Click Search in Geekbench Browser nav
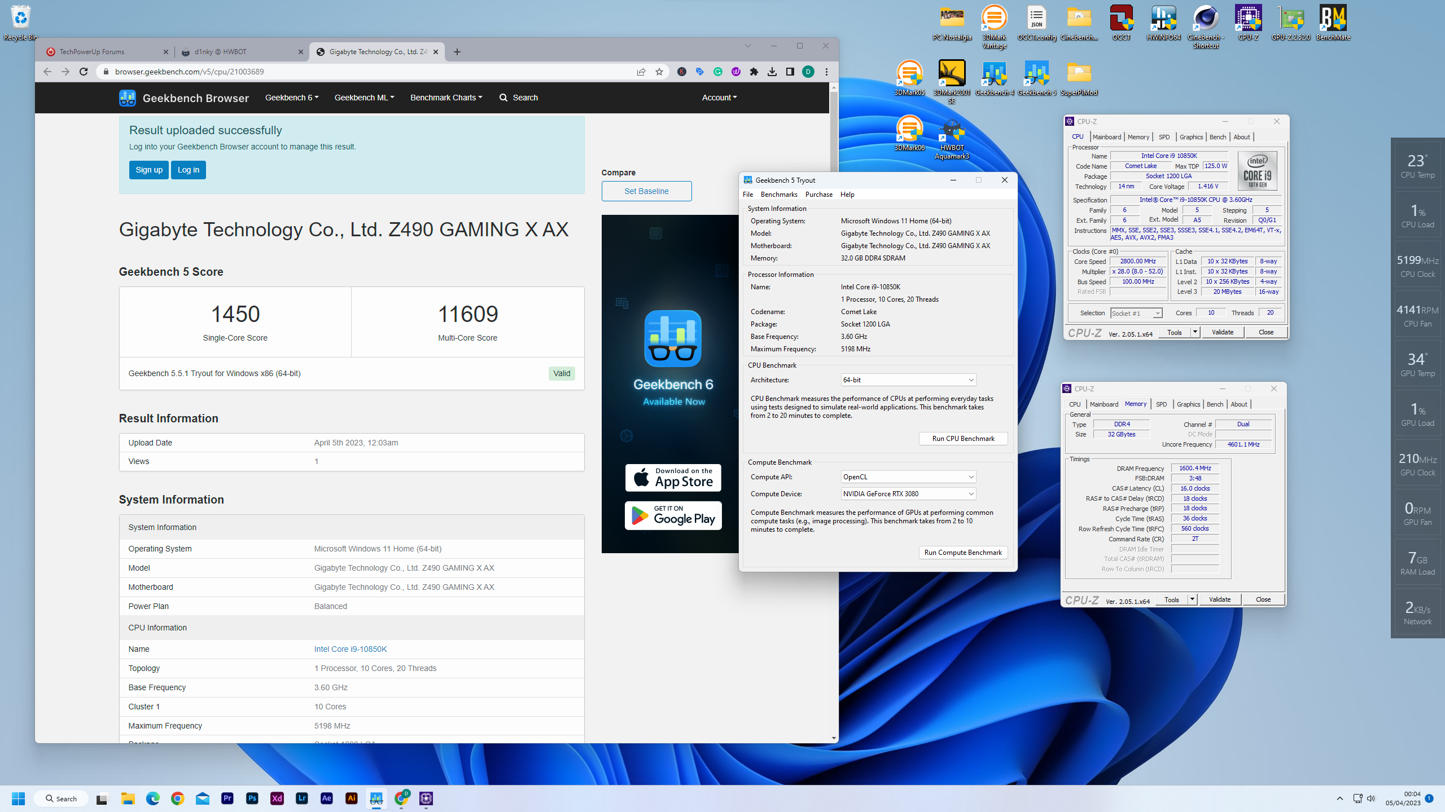Viewport: 1445px width, 812px height. point(519,98)
